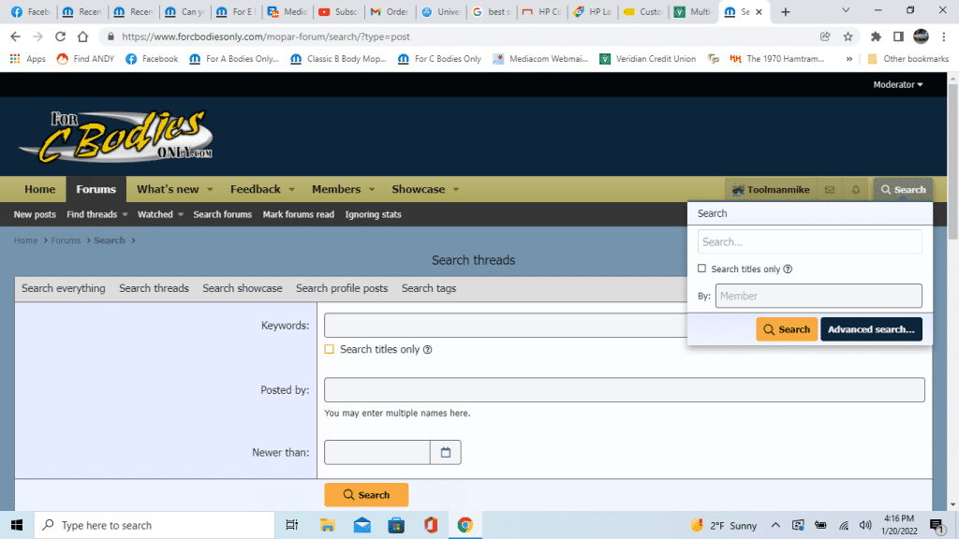Screen dimensions: 959x539
Task: Reload the page using browser refresh icon
Action: [61, 36]
